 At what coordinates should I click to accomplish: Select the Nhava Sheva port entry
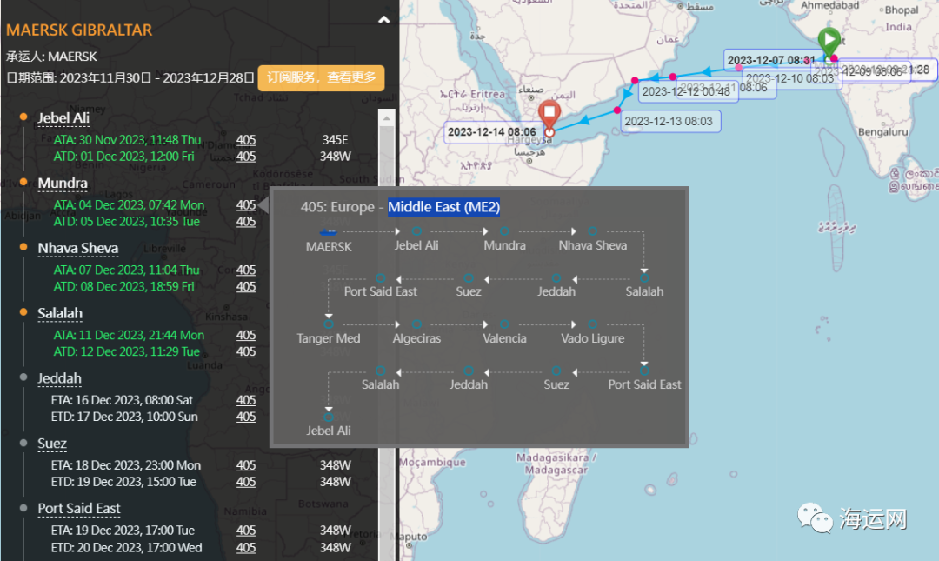[x=78, y=248]
